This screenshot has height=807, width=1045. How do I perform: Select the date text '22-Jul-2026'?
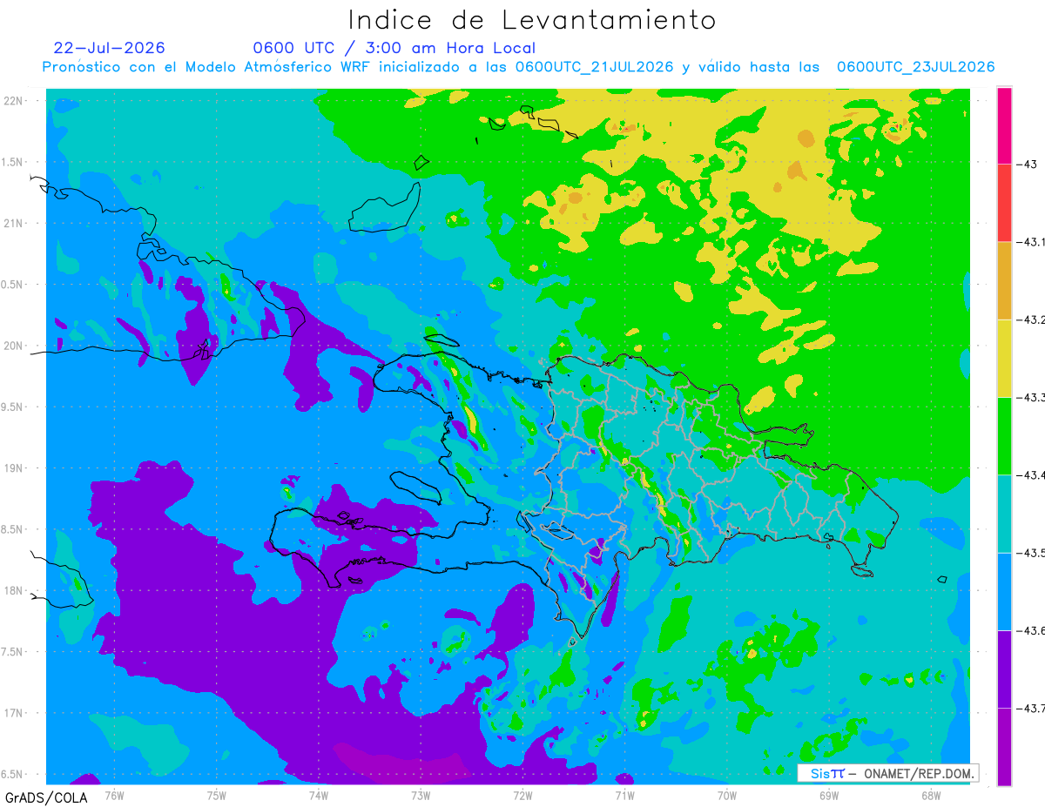point(110,48)
